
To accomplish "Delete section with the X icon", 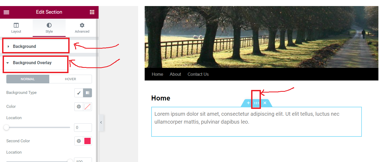I will pos(265,103).
